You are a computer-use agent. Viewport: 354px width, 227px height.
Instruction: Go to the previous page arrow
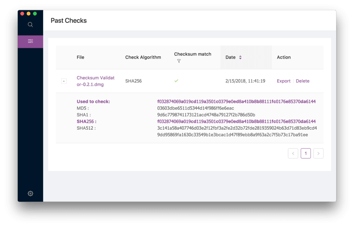(x=293, y=153)
